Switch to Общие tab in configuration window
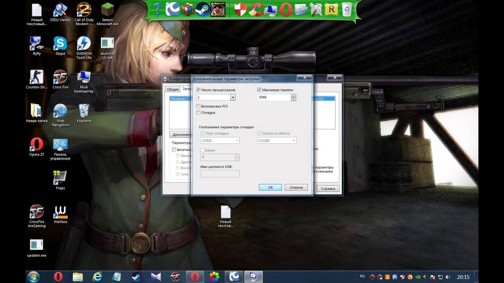 (172, 89)
